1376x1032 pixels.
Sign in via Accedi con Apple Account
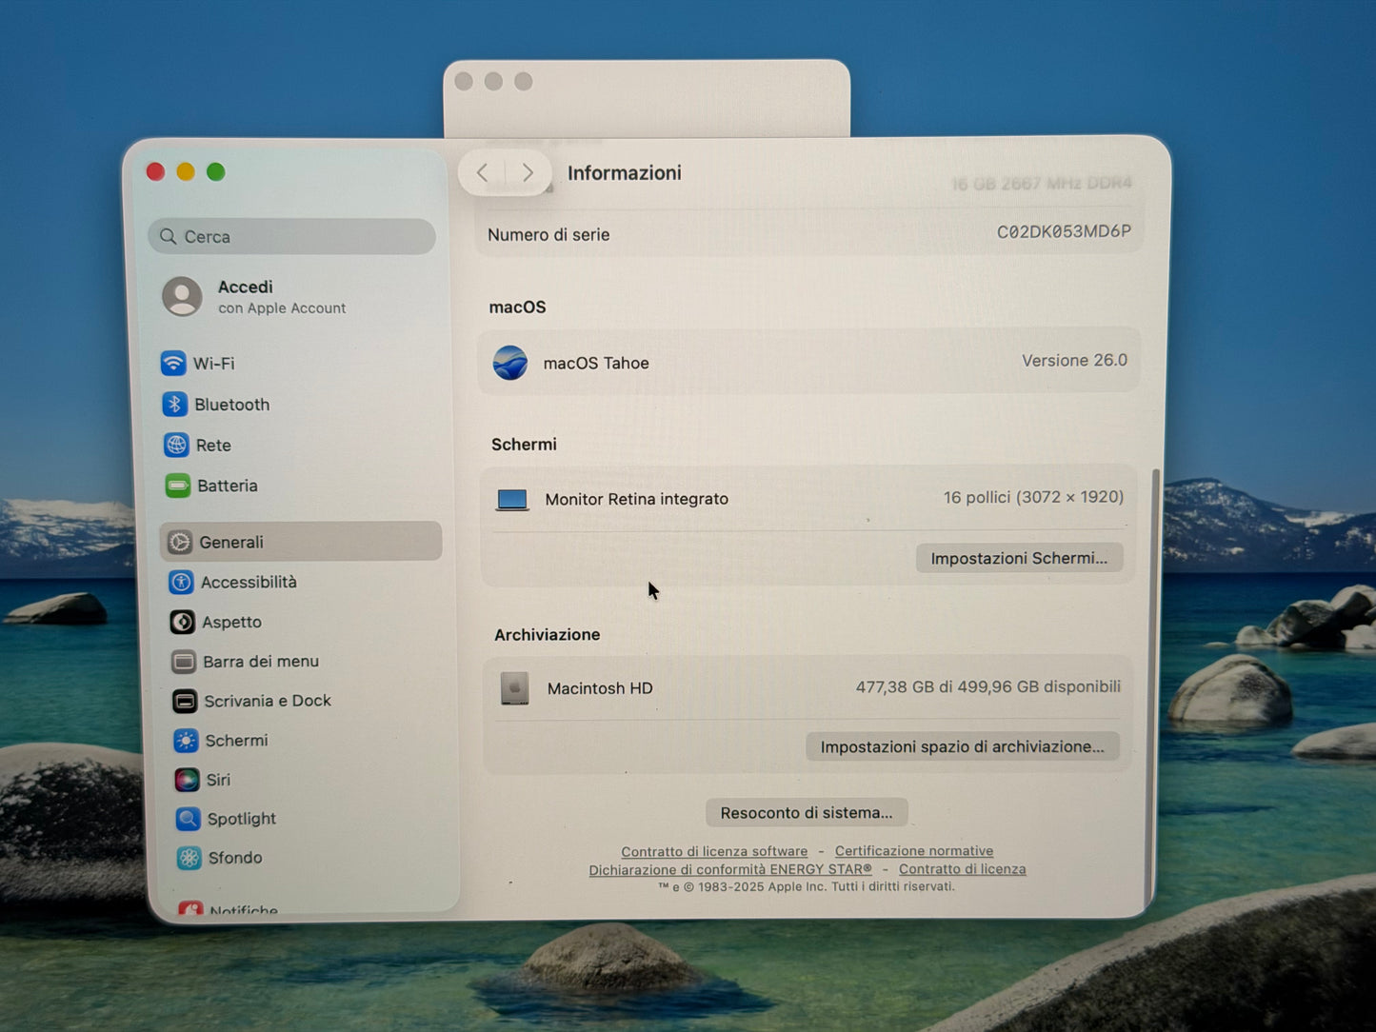click(x=253, y=297)
